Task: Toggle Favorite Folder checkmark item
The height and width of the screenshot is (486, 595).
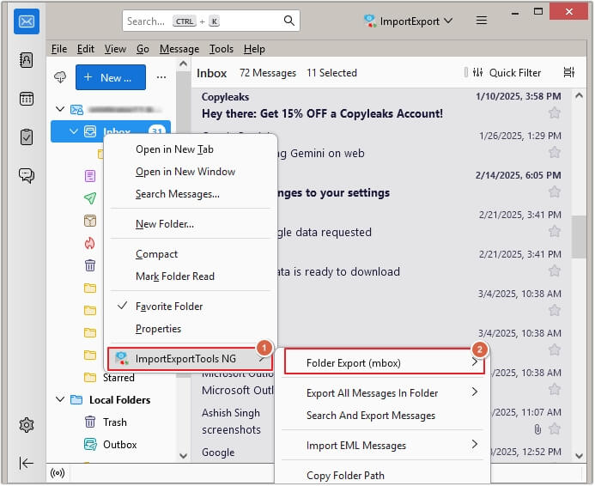Action: pos(169,307)
